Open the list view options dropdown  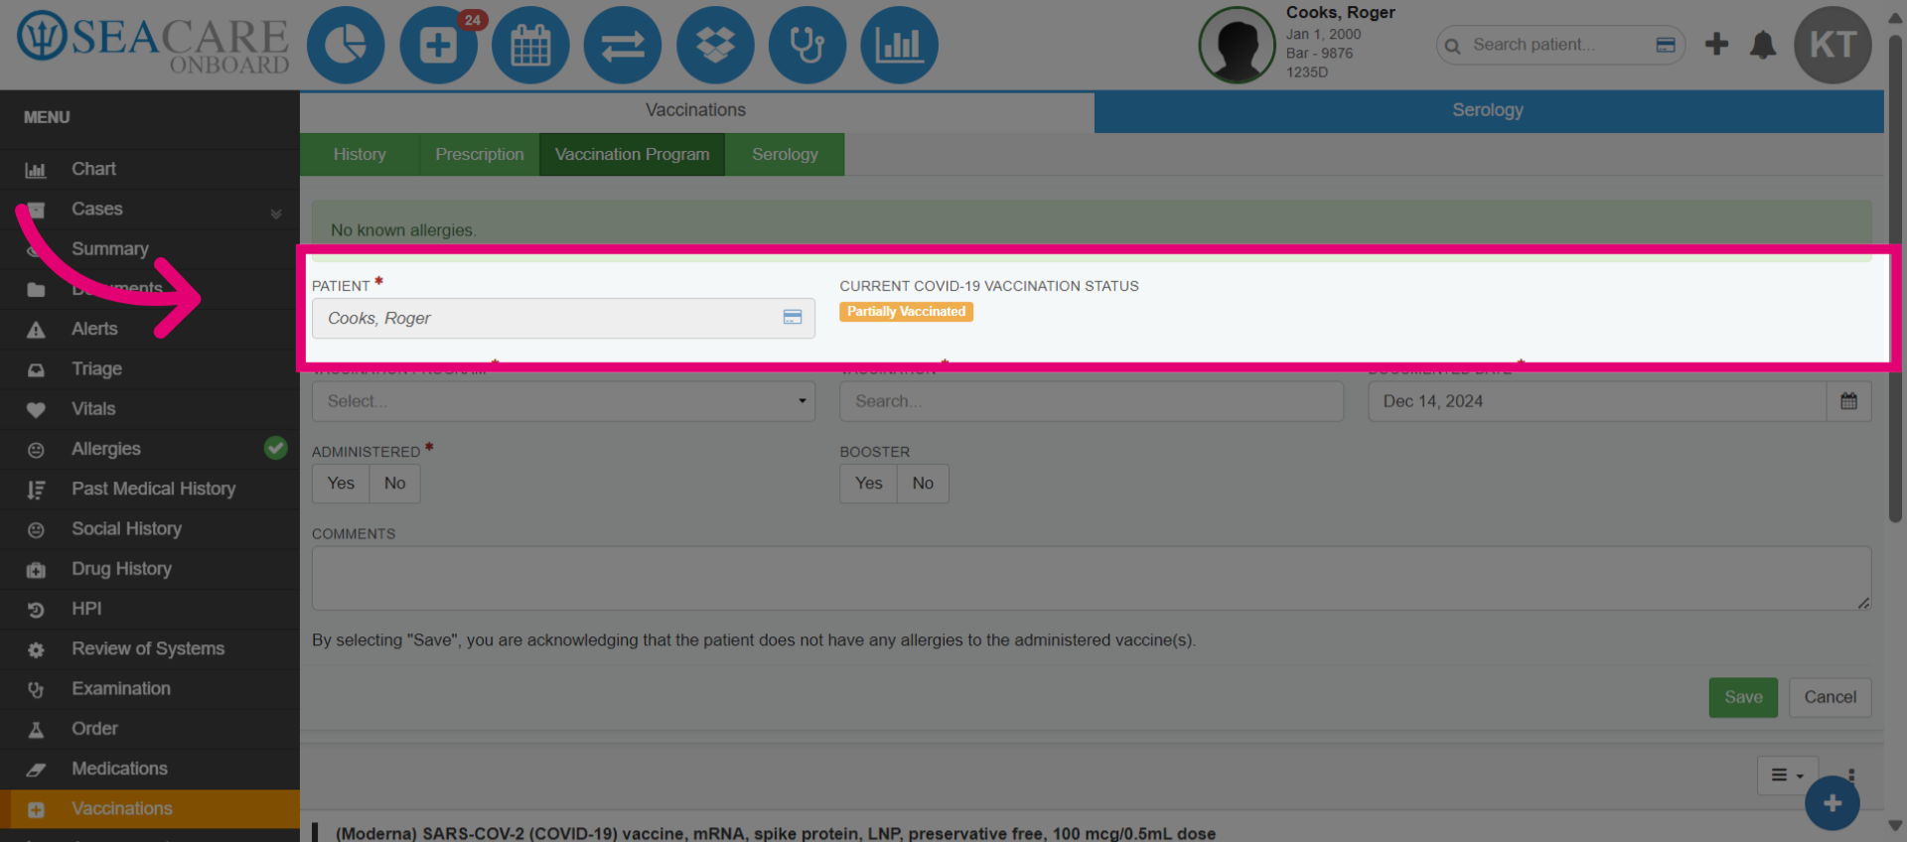tap(1788, 775)
